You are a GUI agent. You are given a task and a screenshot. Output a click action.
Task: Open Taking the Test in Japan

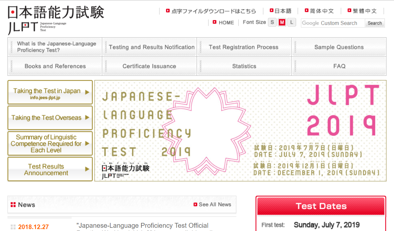click(50, 92)
